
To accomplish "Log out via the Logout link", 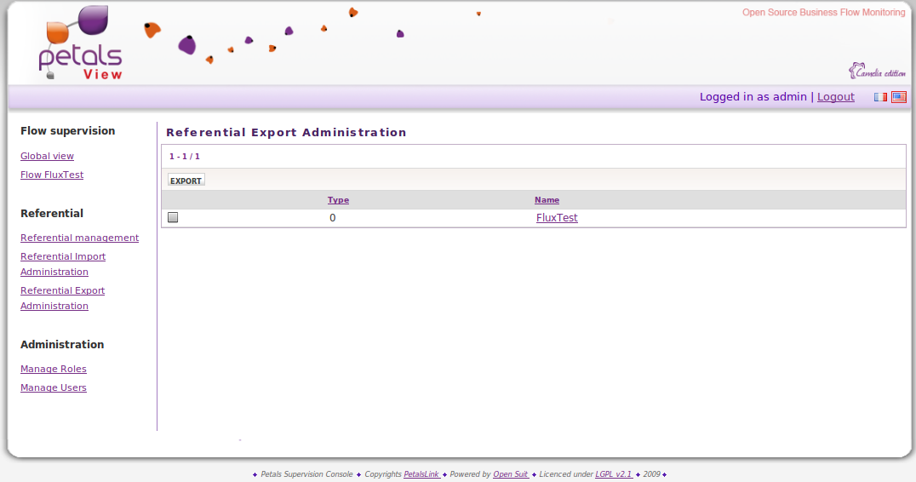I will pyautogui.click(x=835, y=97).
